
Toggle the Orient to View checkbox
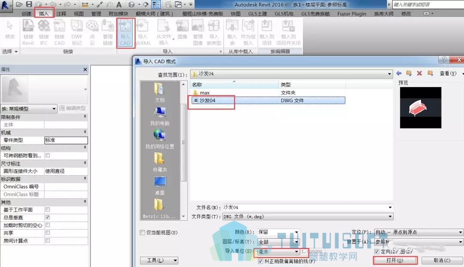[377, 251]
